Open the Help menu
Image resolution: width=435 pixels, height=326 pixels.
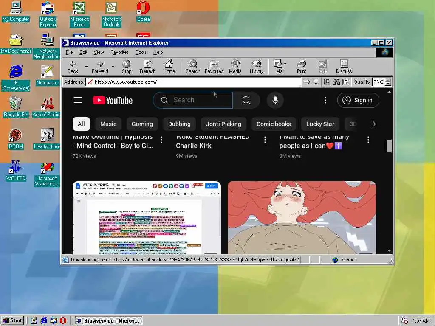[x=158, y=52]
